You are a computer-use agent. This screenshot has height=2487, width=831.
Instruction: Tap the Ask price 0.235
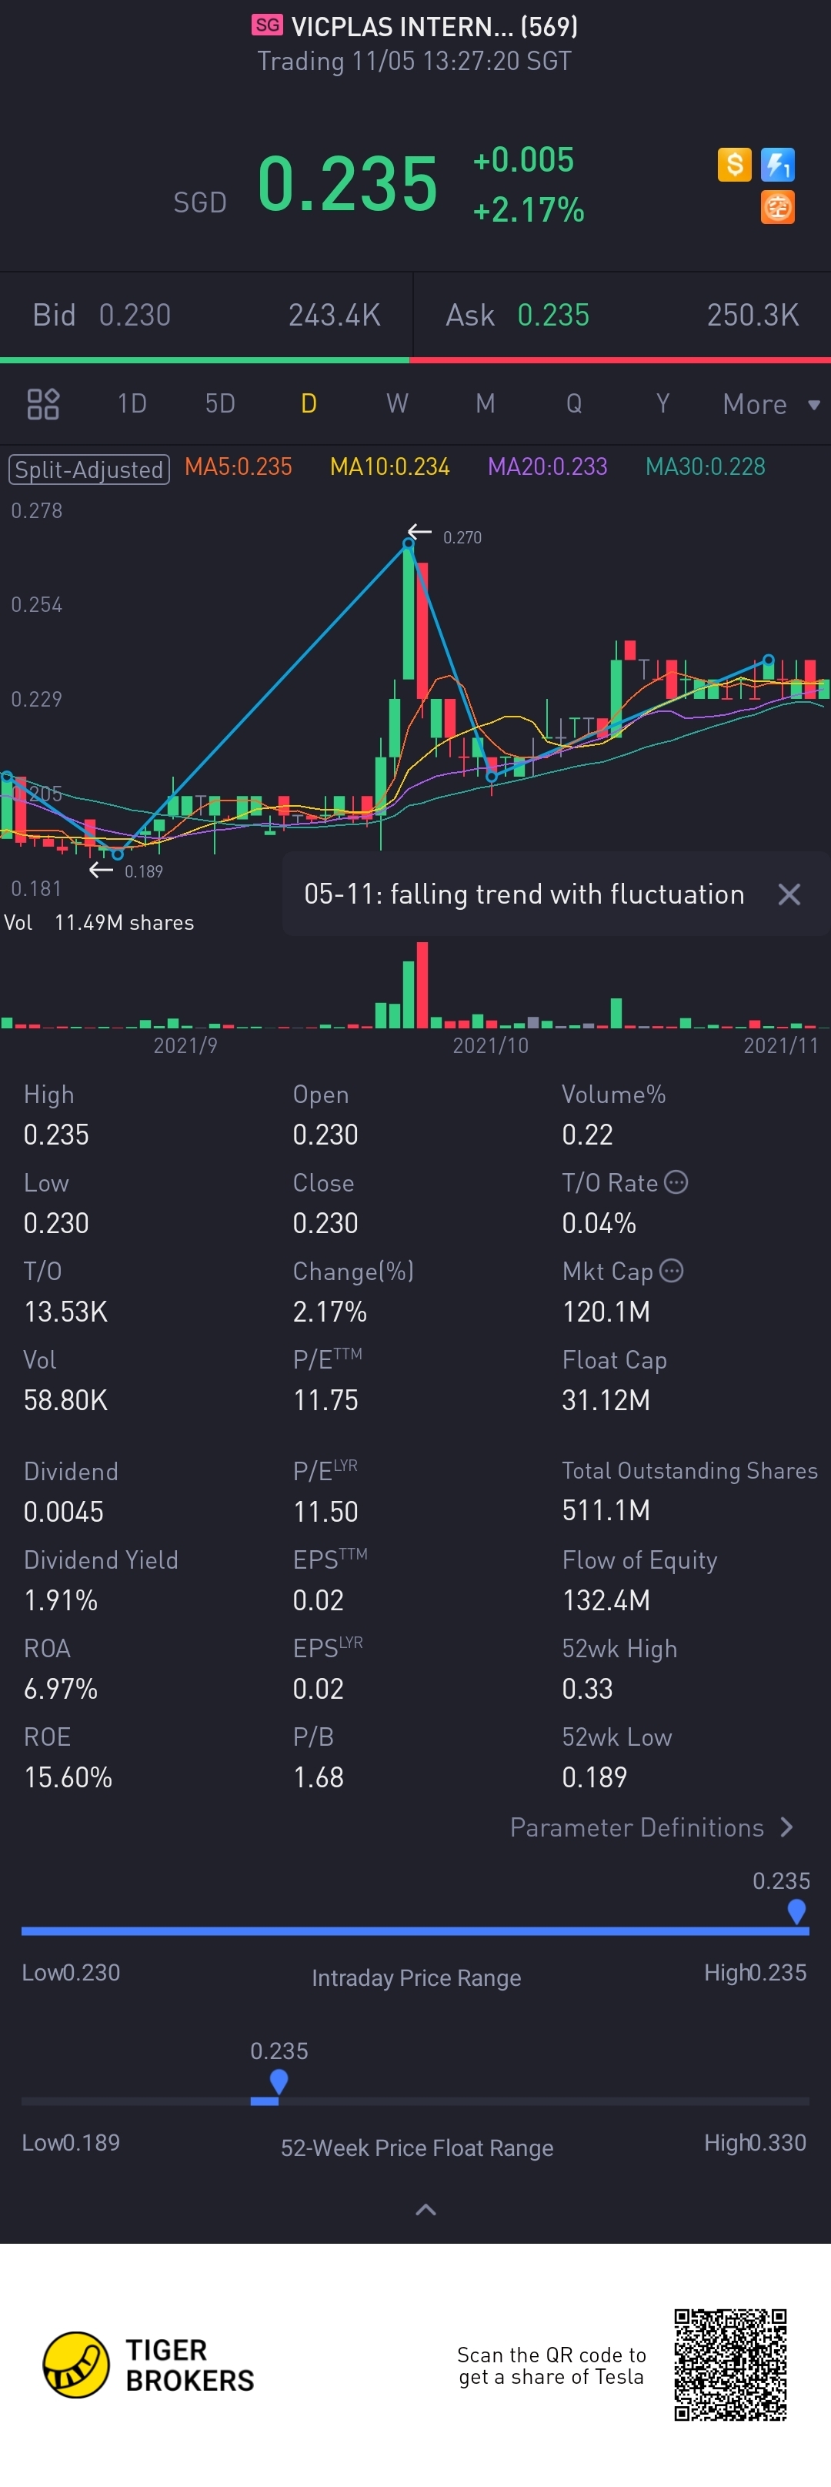tap(553, 315)
